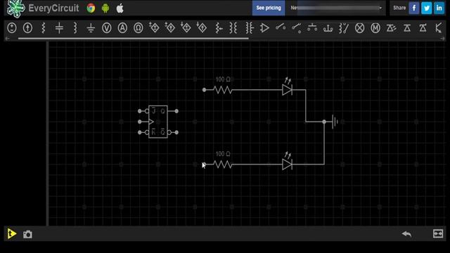
Task: Select the lower LED on canvas
Action: pos(288,164)
